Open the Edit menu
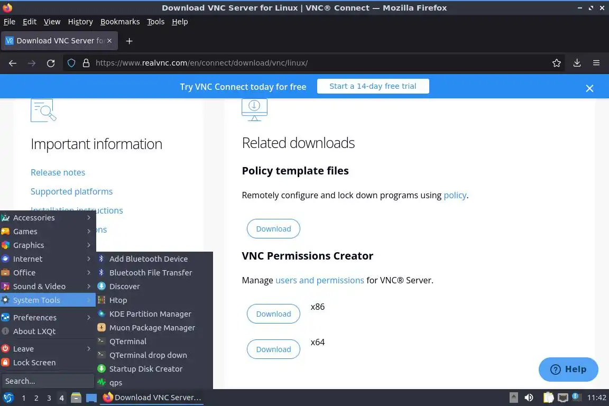The width and height of the screenshot is (609, 406). point(30,22)
